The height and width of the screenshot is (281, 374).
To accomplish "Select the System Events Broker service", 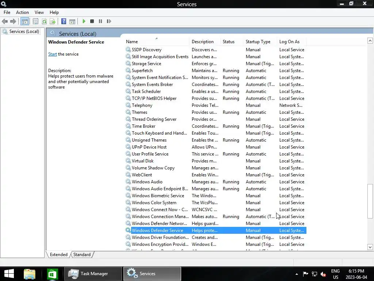I will [152, 85].
